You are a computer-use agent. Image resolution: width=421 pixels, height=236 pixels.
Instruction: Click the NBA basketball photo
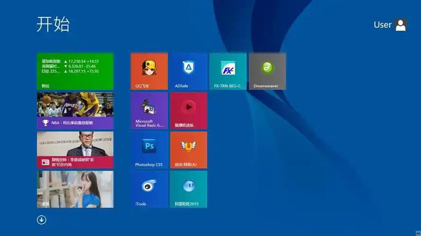(x=75, y=104)
